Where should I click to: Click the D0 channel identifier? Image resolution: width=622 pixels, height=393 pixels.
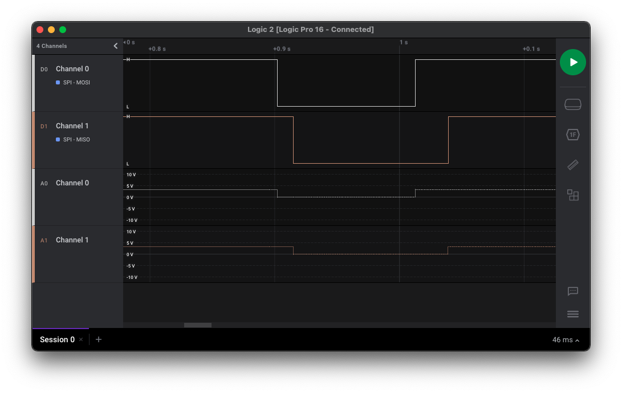(44, 70)
